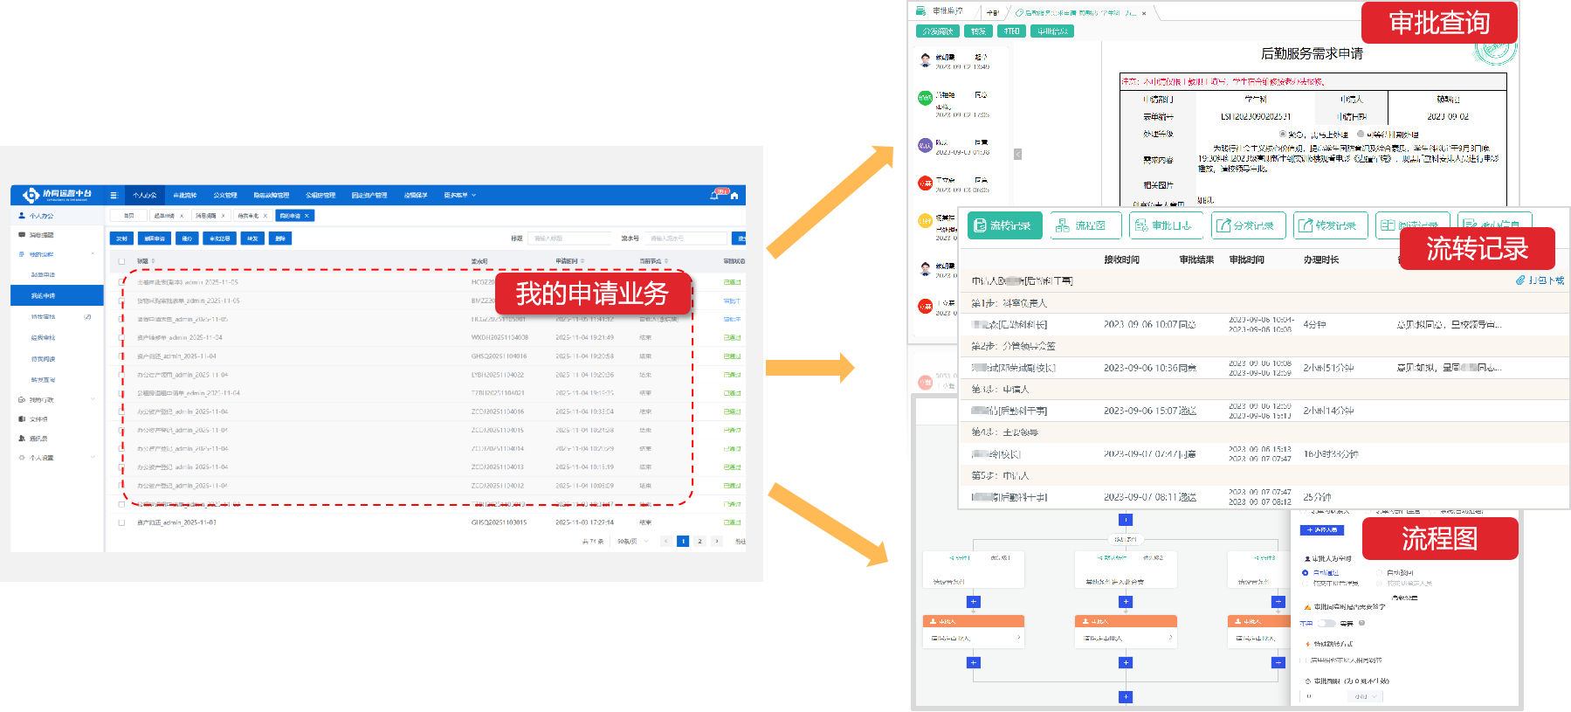The image size is (1571, 712).
Task: Click the 打包下载 paperclip download link
Action: [x=1540, y=280]
